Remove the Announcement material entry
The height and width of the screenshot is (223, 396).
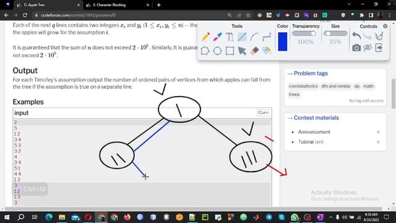[x=378, y=132]
